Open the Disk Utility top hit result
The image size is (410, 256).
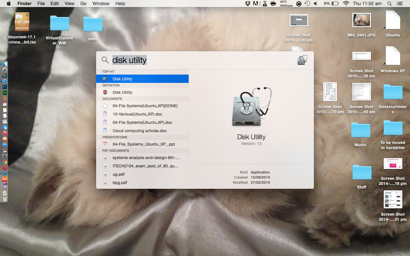click(x=142, y=79)
